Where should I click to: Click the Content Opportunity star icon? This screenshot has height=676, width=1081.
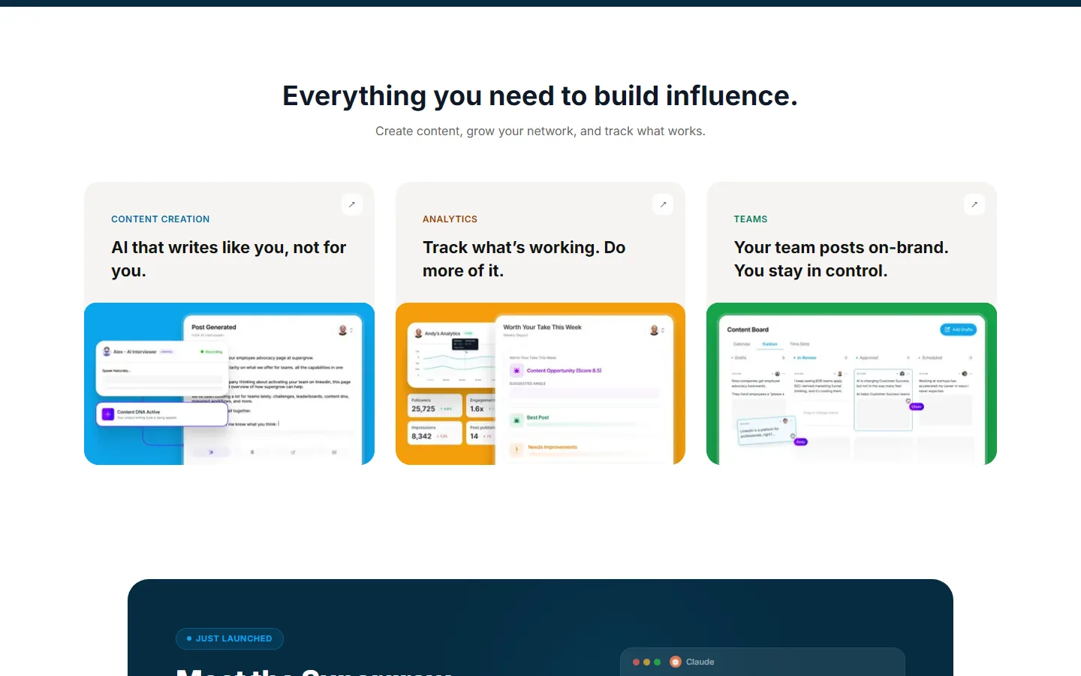(x=516, y=371)
